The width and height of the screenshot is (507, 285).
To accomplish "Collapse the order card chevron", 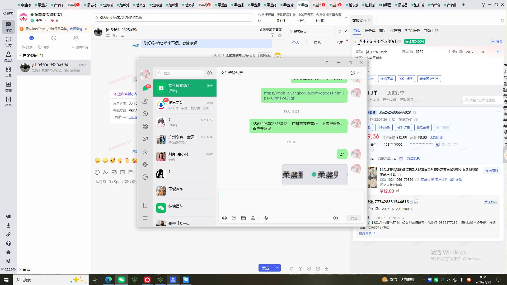I will pyautogui.click(x=499, y=112).
